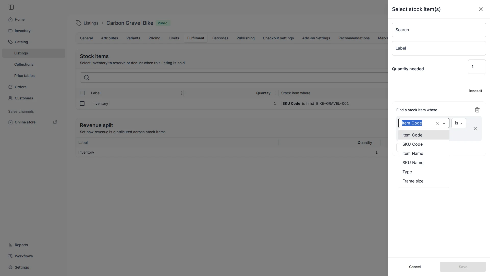This screenshot has width=490, height=276.
Task: Open the Limits tab
Action: click(x=174, y=38)
